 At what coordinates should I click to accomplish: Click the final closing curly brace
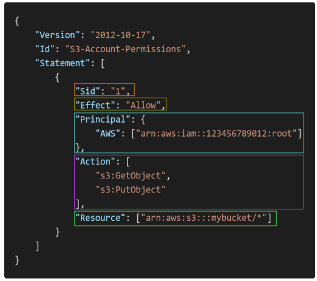17,260
